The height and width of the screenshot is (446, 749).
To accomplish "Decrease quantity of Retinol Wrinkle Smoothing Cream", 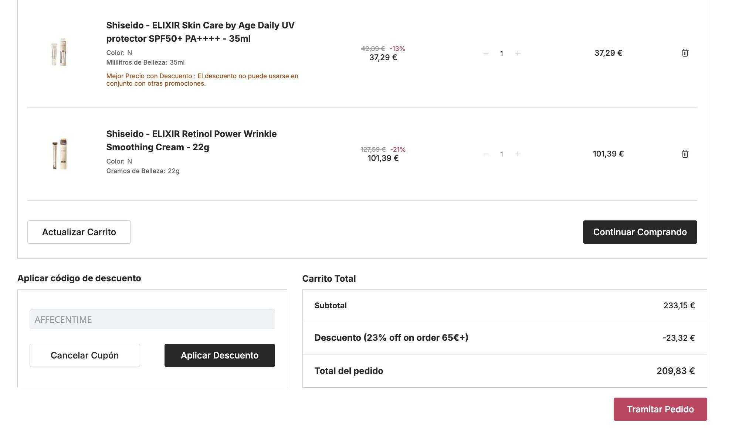I will [486, 154].
